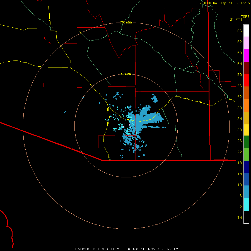Select the 50 legend value
This screenshot has width=251, height=251.
pos(240,74)
